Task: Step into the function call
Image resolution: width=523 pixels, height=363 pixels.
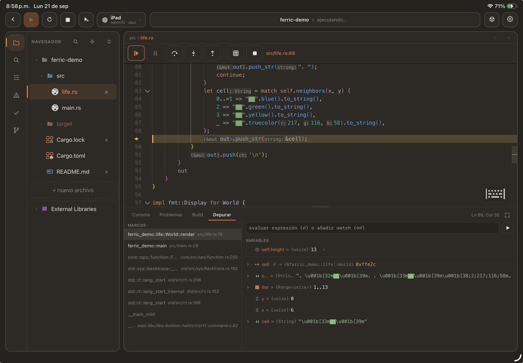Action: coord(194,53)
